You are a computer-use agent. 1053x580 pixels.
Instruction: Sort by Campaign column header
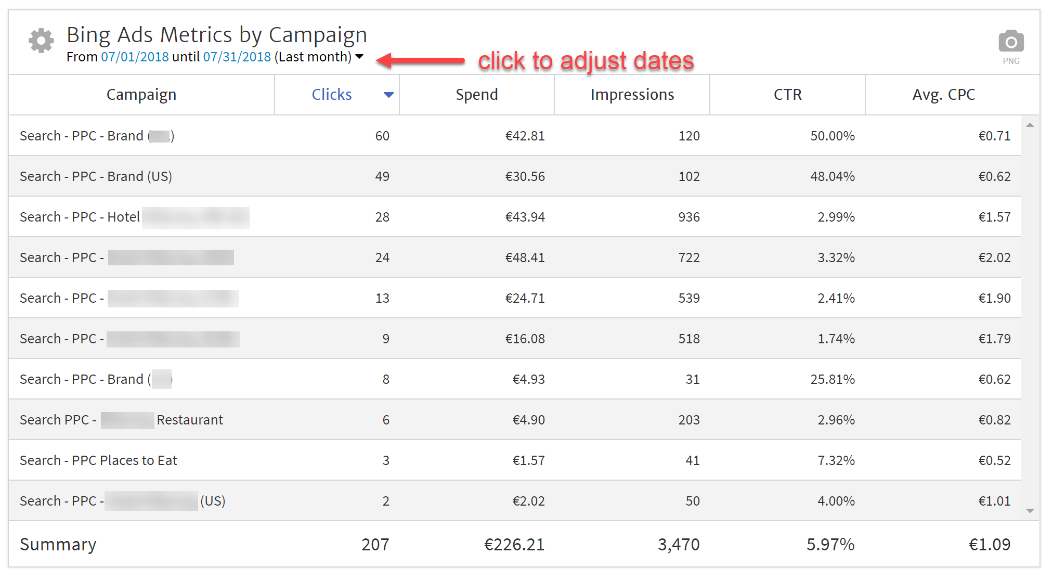click(x=141, y=95)
